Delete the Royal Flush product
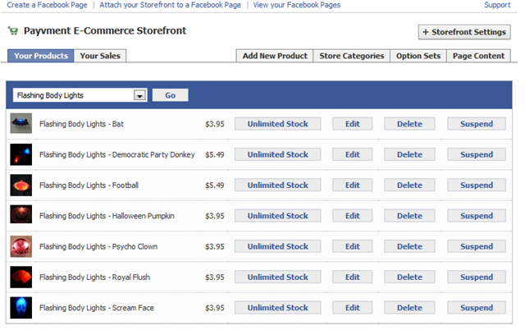 point(409,277)
